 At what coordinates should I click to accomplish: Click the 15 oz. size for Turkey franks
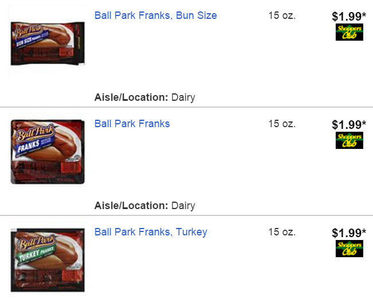point(282,232)
